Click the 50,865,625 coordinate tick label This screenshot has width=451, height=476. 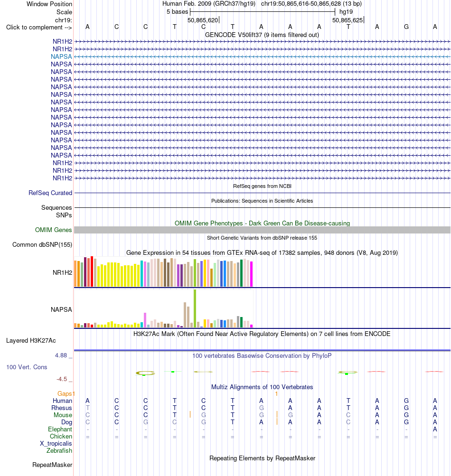(x=348, y=20)
